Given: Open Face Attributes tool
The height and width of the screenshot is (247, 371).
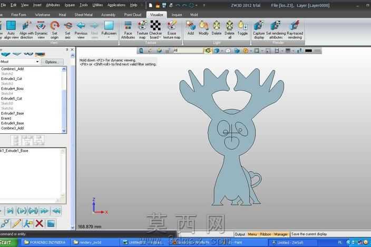Looking at the screenshot, I should (x=128, y=30).
